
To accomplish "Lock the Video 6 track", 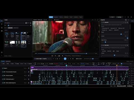I will pos(26,68).
